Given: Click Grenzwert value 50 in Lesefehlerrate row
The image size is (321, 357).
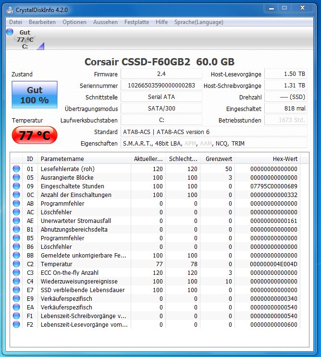Looking at the screenshot, I should [229, 169].
